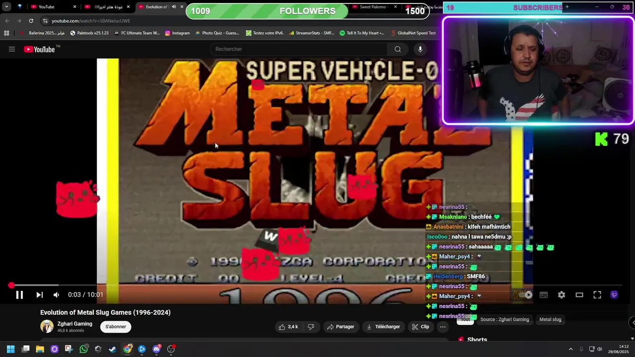Screen dimensions: 635x357
Task: Open the Instagram bookmark
Action: tap(177, 33)
